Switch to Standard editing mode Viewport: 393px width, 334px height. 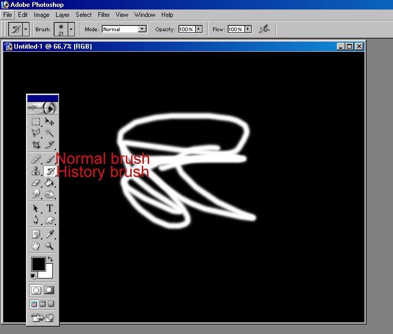click(36, 290)
